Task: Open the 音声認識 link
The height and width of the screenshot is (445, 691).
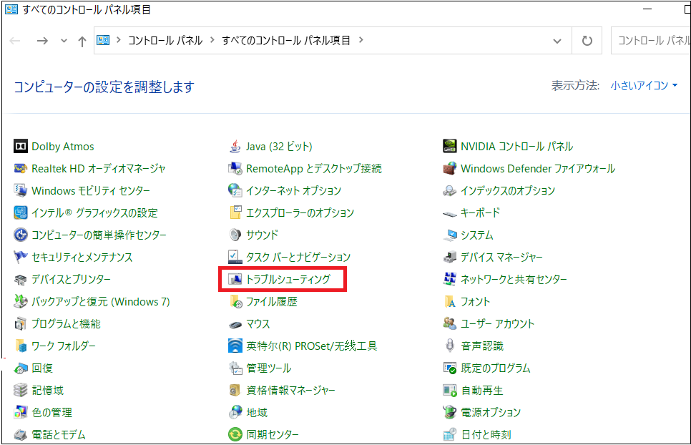Action: (x=482, y=346)
